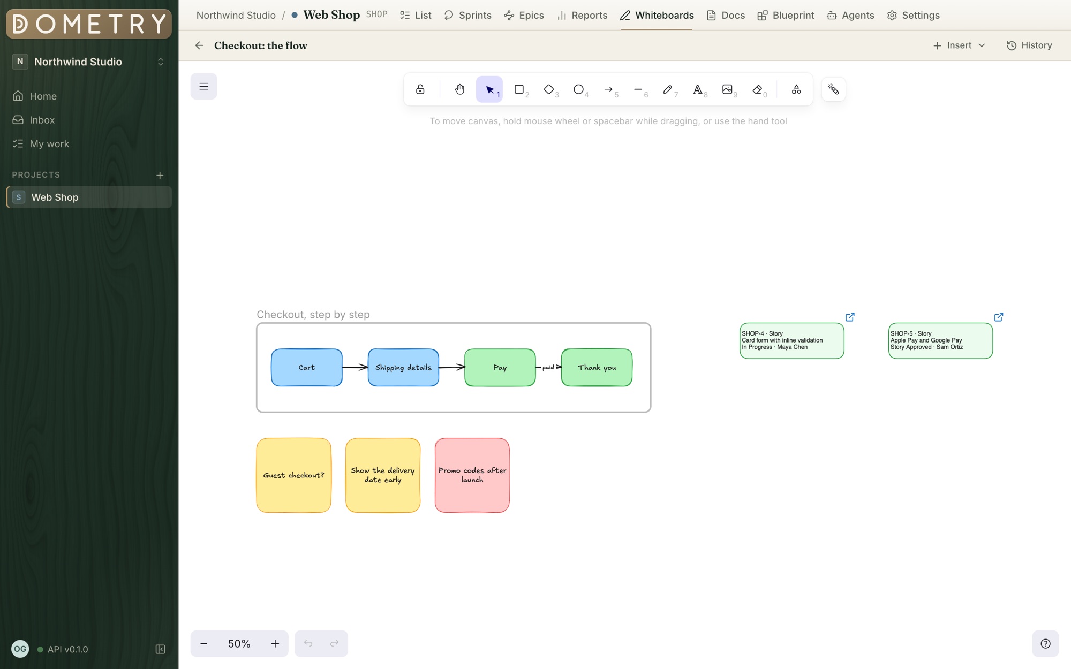Click the API v0.1.0 status text
This screenshot has height=669, width=1071.
pyautogui.click(x=67, y=649)
